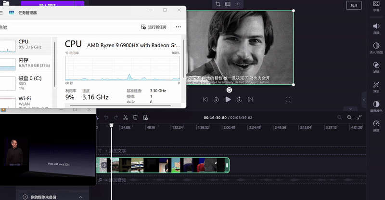
Task: Zoom in on the timeline
Action: point(349,117)
